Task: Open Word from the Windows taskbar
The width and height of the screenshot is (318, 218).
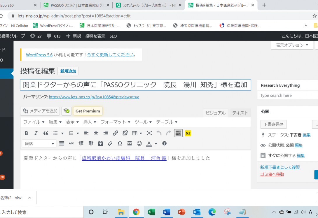Action: click(167, 212)
